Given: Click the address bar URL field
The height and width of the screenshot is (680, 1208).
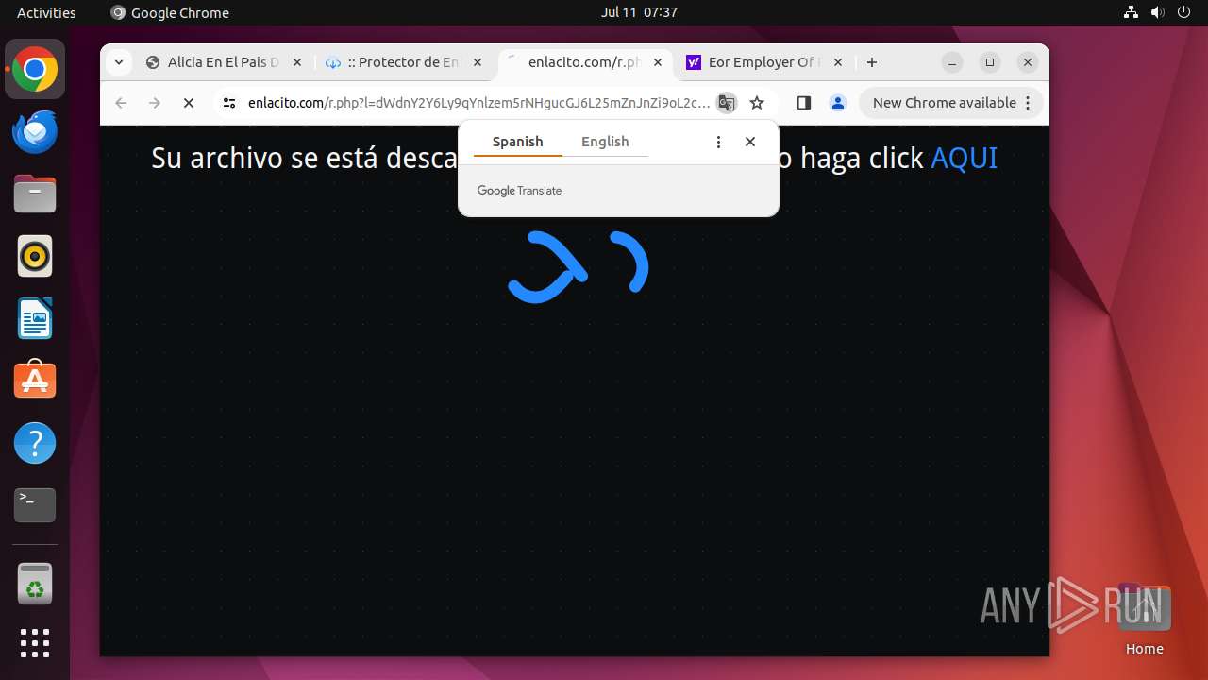Looking at the screenshot, I should 478,103.
